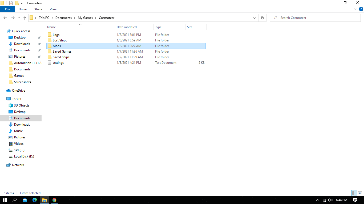Click the Refresh button in address bar
The height and width of the screenshot is (204, 364).
click(x=262, y=18)
